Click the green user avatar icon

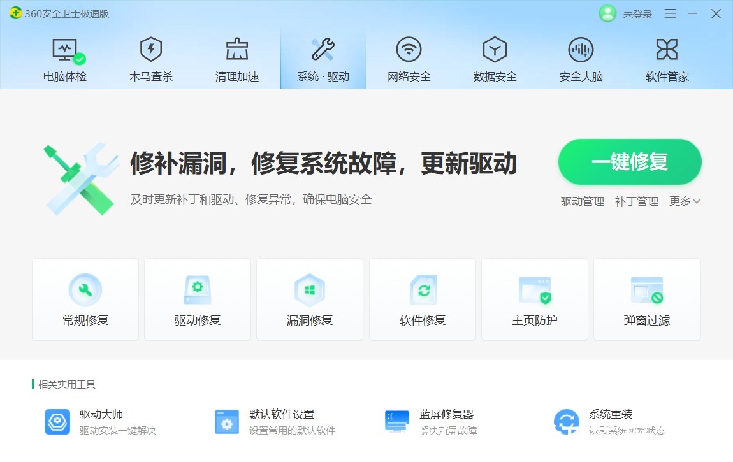click(x=607, y=13)
